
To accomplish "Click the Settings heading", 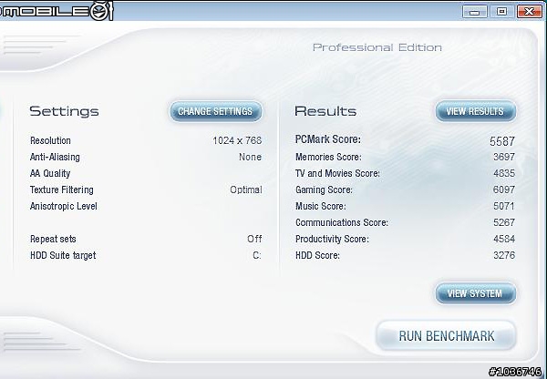I will click(64, 111).
